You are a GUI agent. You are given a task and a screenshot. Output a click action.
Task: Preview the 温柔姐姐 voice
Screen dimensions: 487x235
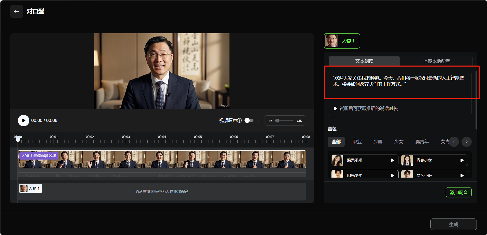pyautogui.click(x=392, y=160)
